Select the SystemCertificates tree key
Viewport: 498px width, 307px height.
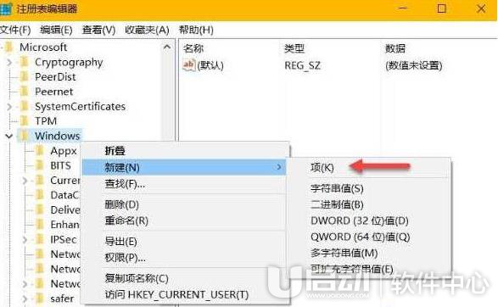80,106
